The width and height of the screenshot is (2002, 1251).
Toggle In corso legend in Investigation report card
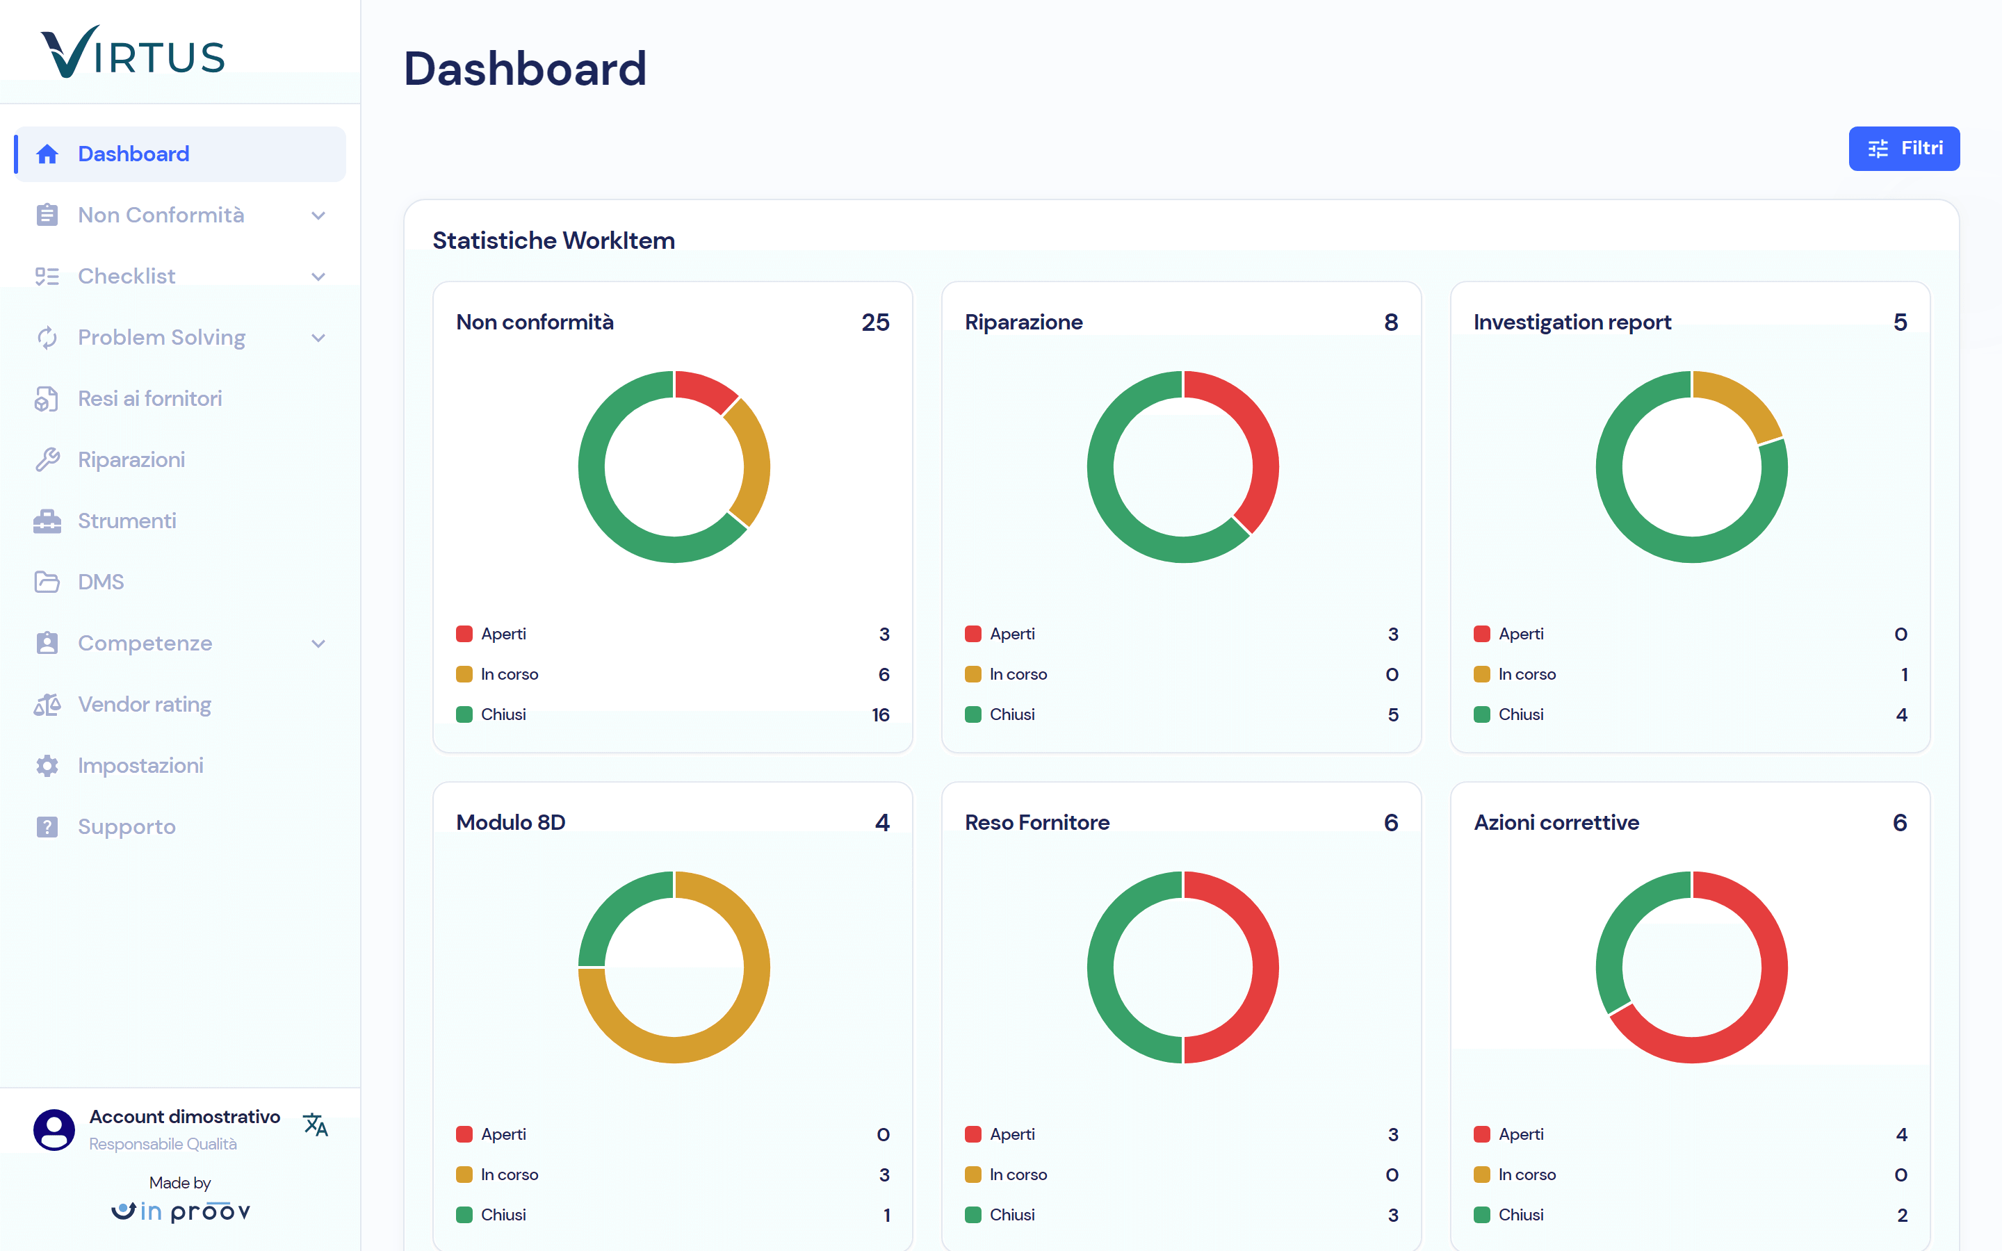[x=1515, y=675]
